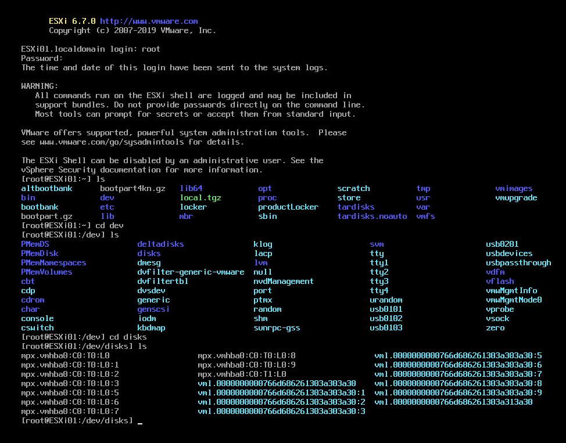Select the 'urandom' entry
This screenshot has width=566, height=443.
[386, 300]
